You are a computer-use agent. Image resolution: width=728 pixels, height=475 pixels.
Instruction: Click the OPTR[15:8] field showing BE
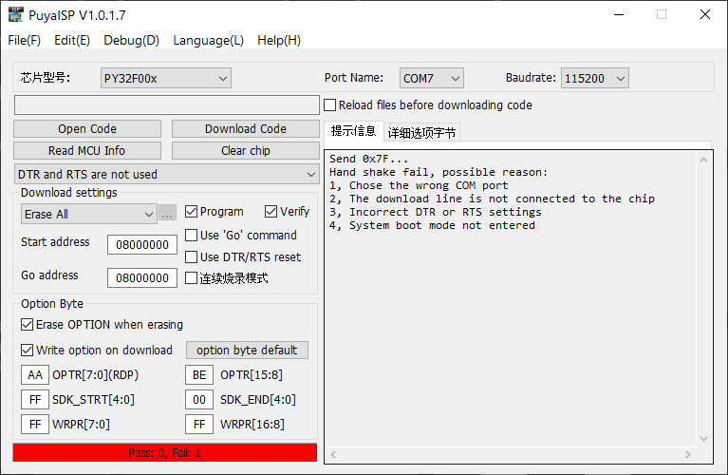[199, 375]
